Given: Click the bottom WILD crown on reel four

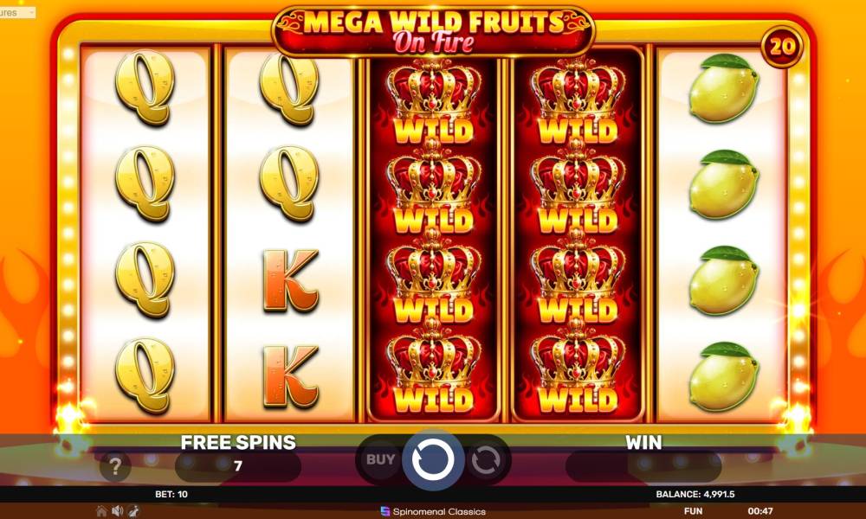Looking at the screenshot, I should coord(578,369).
